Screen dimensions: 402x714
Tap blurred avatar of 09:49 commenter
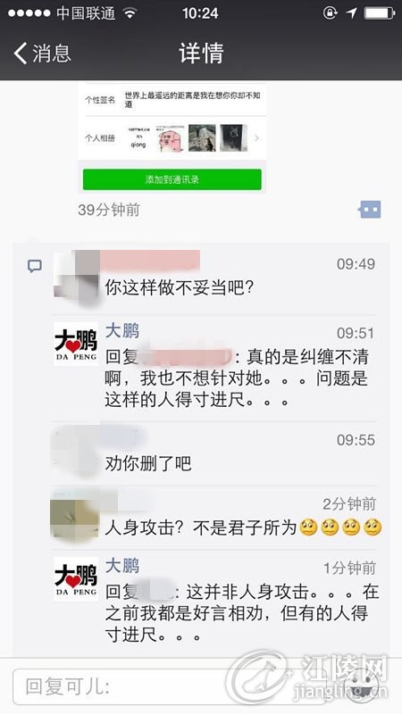coord(76,275)
